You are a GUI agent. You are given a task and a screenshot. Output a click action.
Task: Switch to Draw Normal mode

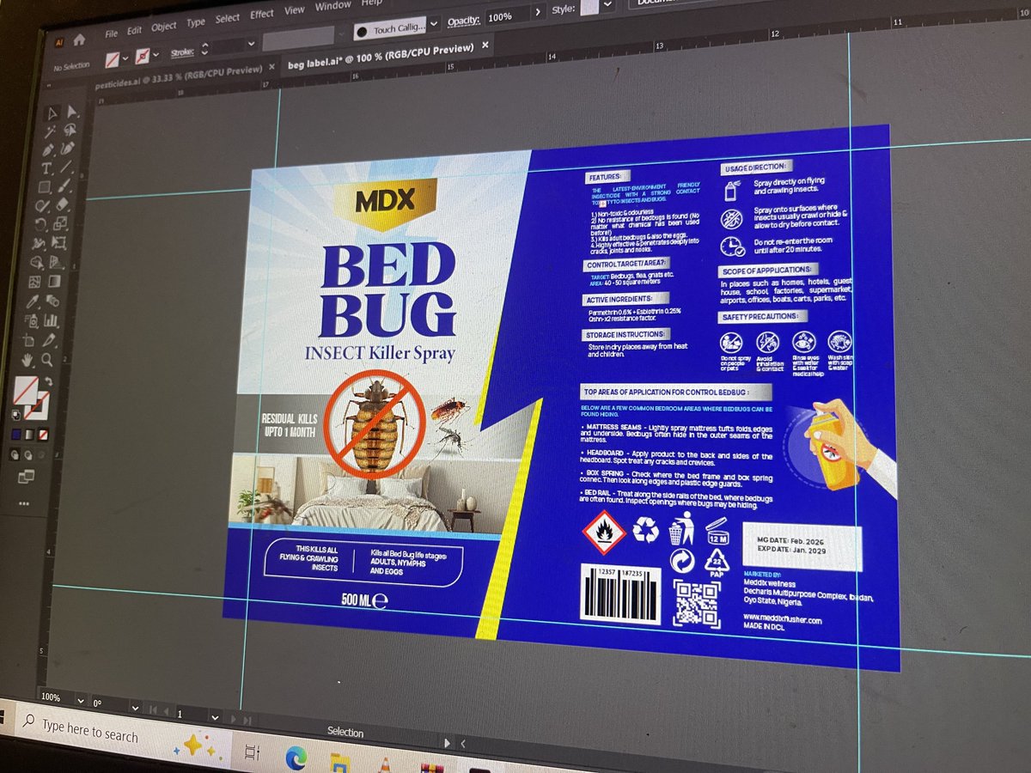tap(15, 454)
